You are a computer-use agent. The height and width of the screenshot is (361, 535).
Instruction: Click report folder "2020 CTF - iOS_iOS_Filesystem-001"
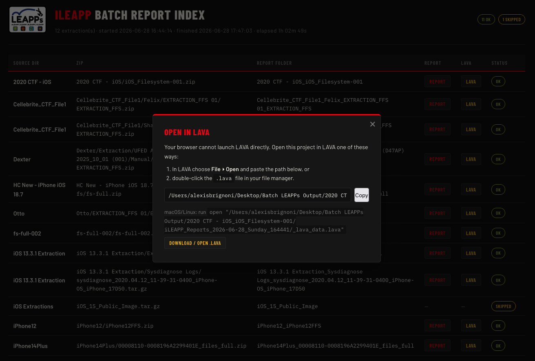(310, 81)
